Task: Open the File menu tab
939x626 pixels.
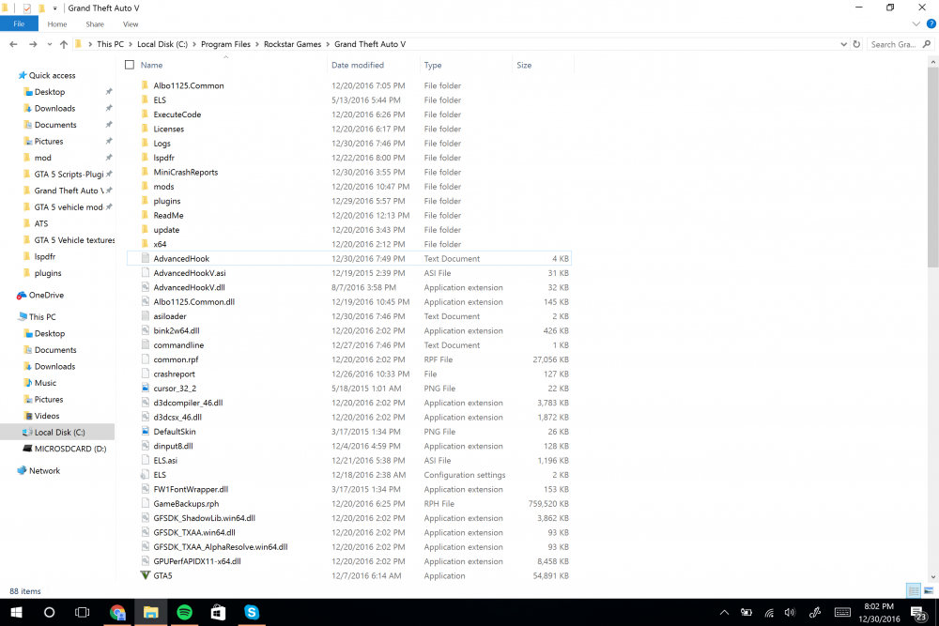Action: [19, 24]
